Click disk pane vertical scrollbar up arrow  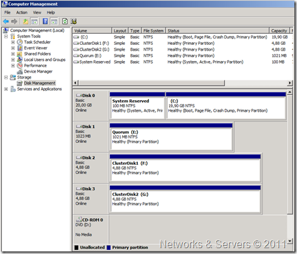(x=290, y=92)
